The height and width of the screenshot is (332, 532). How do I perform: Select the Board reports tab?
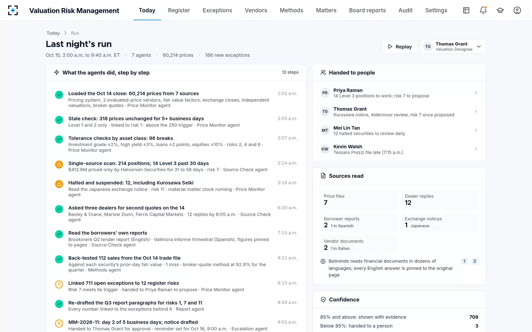coord(367,10)
